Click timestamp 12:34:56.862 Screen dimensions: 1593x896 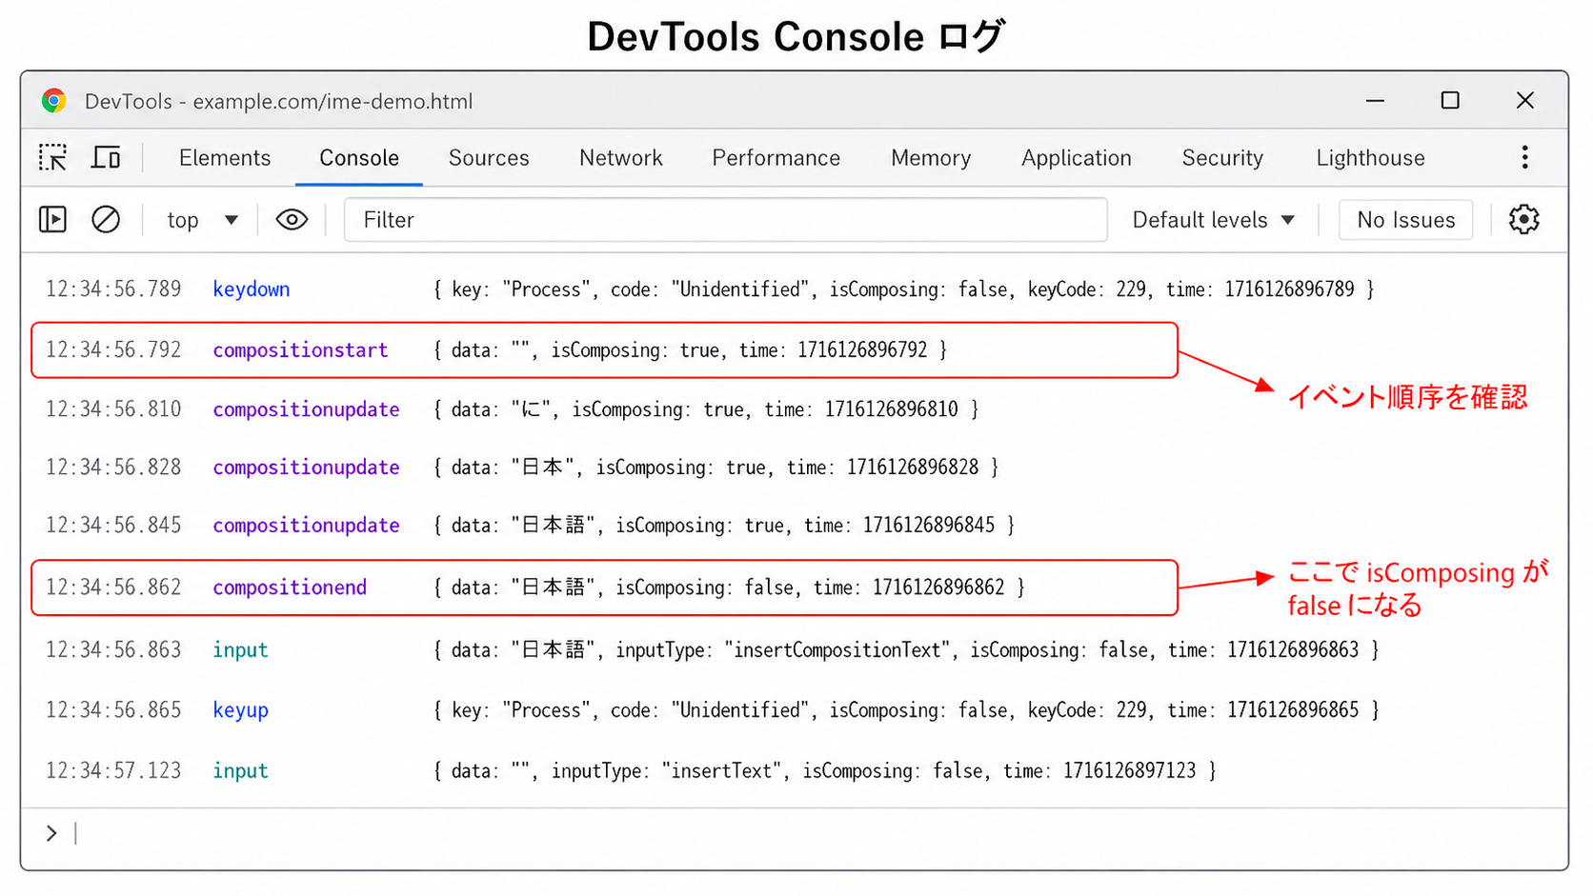click(x=113, y=587)
